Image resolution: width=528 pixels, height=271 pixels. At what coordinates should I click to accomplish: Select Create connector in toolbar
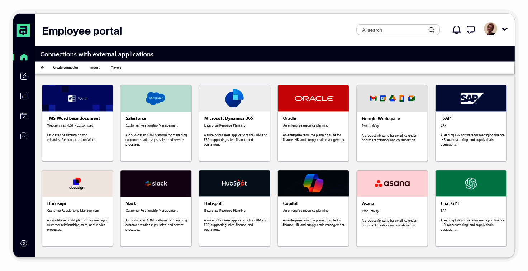pos(66,68)
